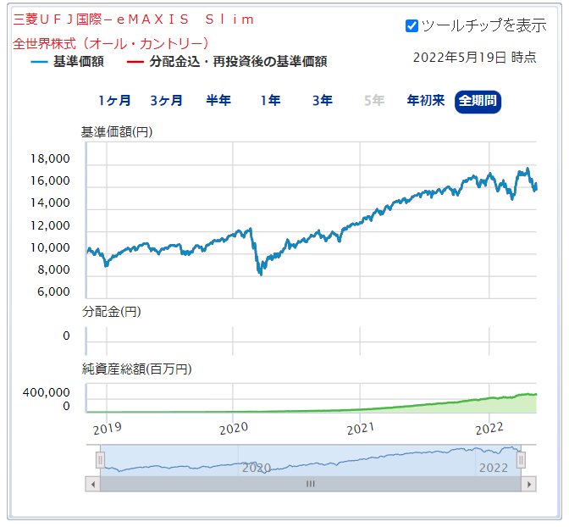569x527 pixels.
Task: Click the navigator mini chart near 2020
Action: [x=256, y=464]
